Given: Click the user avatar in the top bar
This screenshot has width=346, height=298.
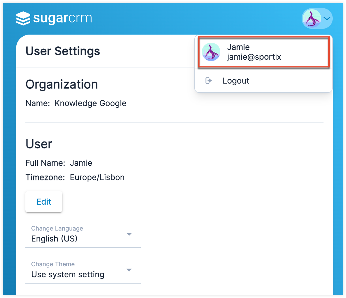Looking at the screenshot, I should (x=312, y=18).
